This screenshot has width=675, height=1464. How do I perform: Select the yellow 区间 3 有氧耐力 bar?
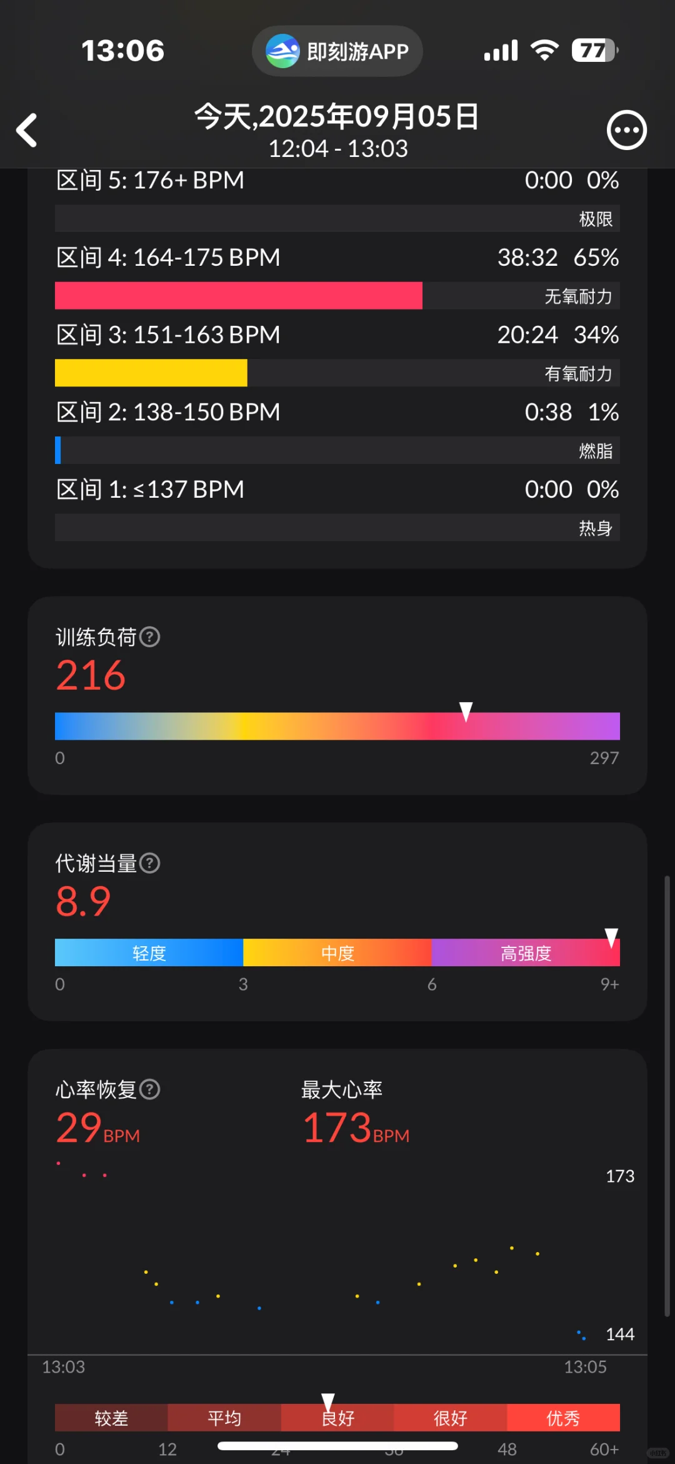click(x=151, y=373)
